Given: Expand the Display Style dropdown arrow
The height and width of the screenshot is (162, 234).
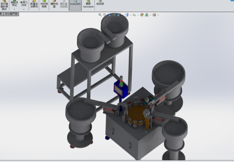Looking at the screenshot, I should coord(130,15).
